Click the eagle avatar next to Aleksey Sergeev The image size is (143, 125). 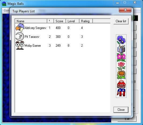coord(20,28)
